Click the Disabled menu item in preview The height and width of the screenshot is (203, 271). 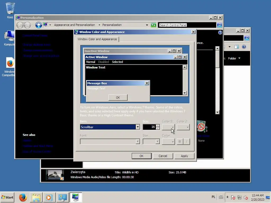[103, 62]
